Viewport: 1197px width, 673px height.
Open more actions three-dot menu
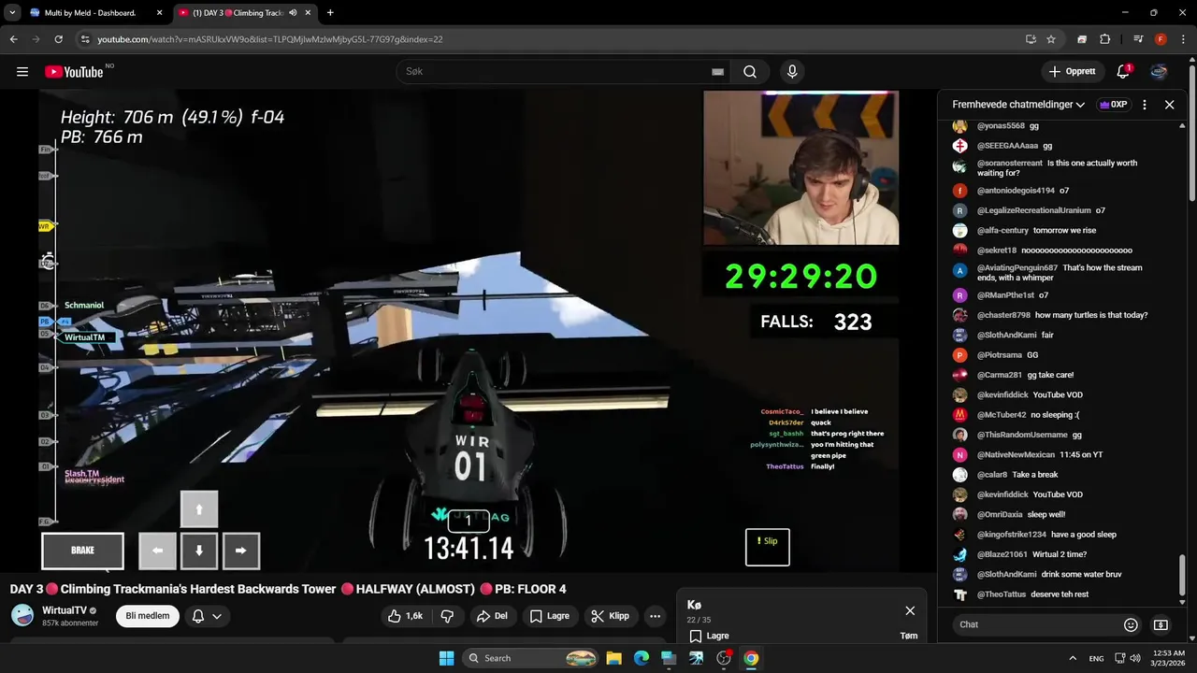coord(656,616)
